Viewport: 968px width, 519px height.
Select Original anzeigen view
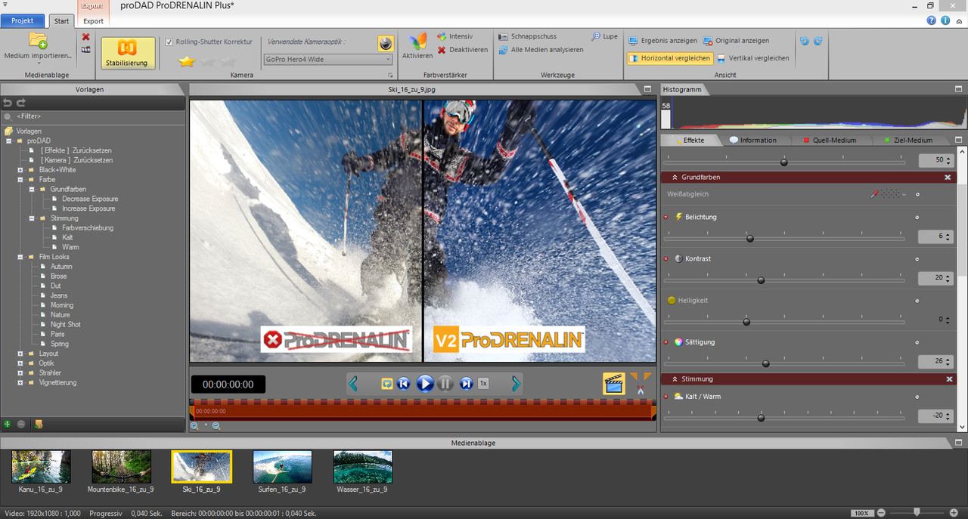click(736, 41)
